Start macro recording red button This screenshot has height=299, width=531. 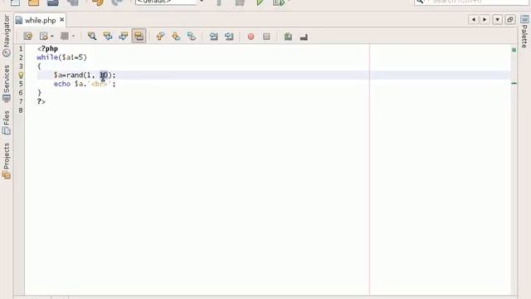tap(251, 37)
